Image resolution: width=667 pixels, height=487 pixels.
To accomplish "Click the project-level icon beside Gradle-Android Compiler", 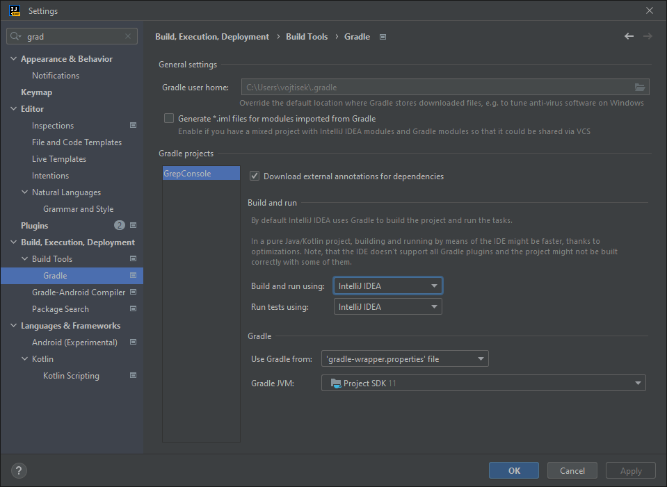I will tap(133, 292).
